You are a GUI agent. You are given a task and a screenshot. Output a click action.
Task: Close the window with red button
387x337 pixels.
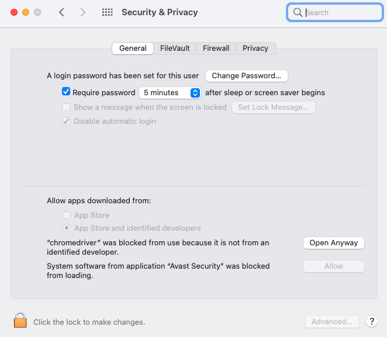pyautogui.click(x=14, y=12)
